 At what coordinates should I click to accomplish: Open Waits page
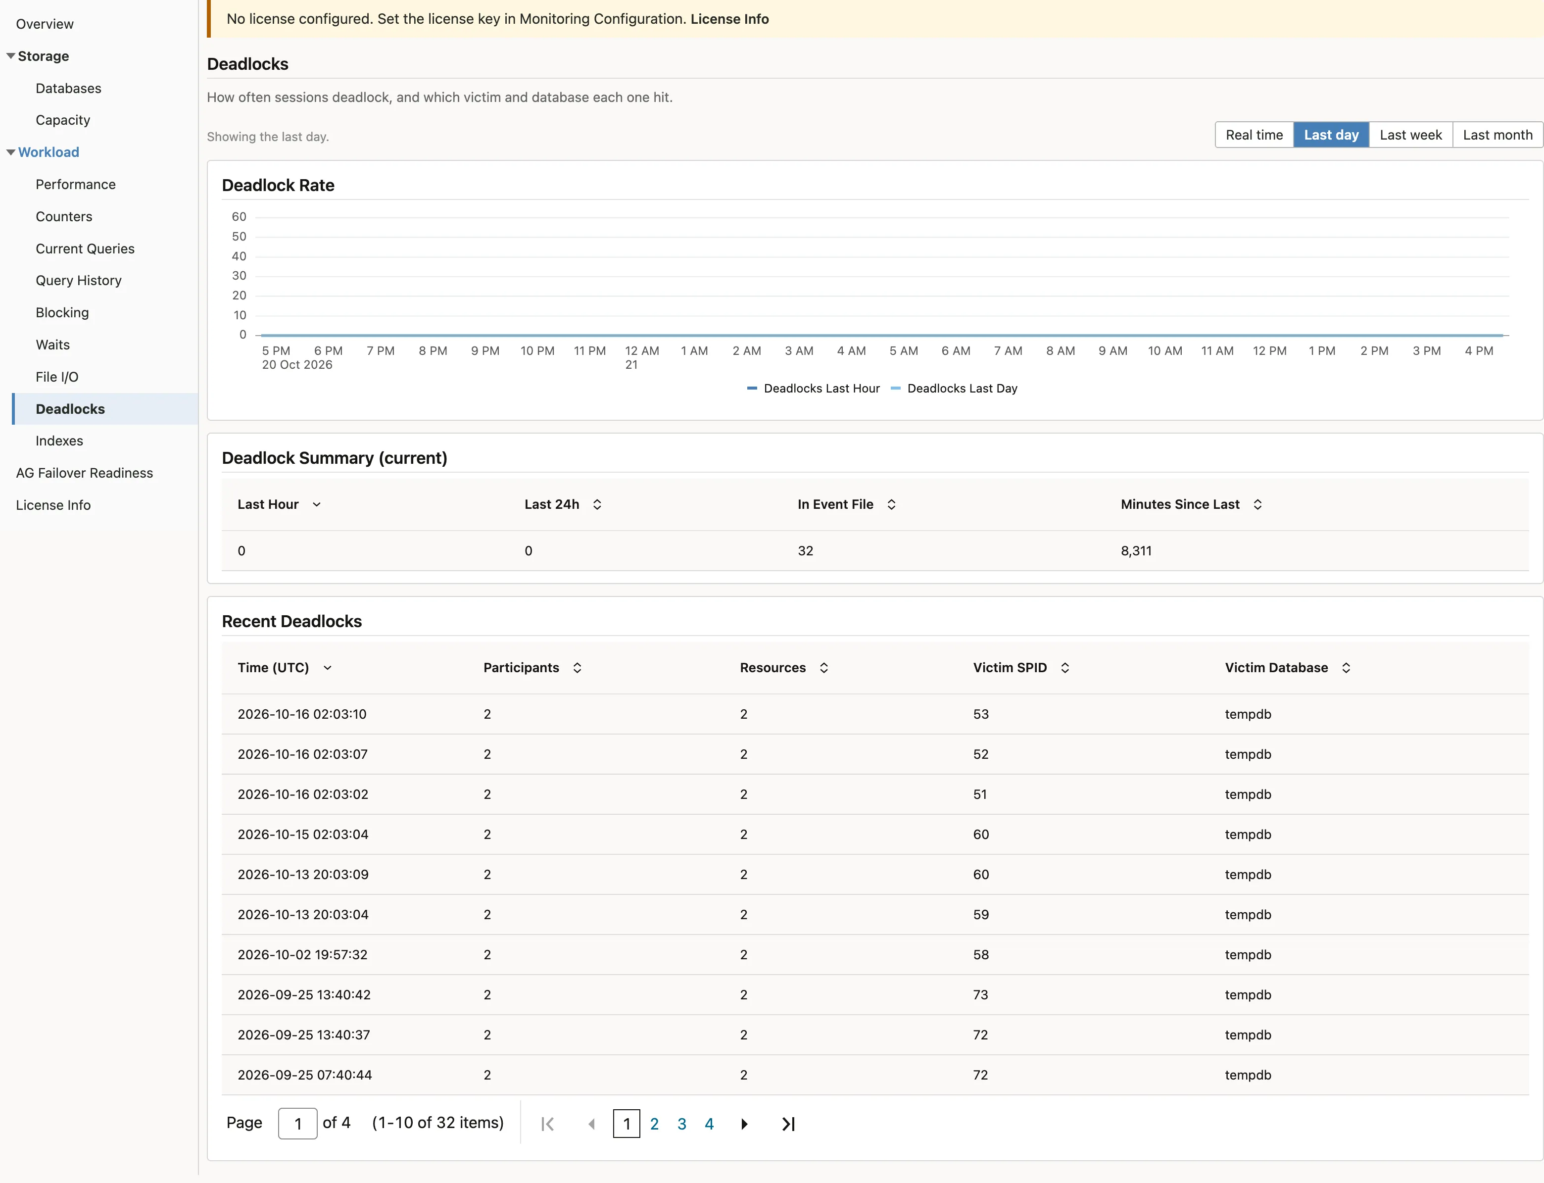point(53,345)
